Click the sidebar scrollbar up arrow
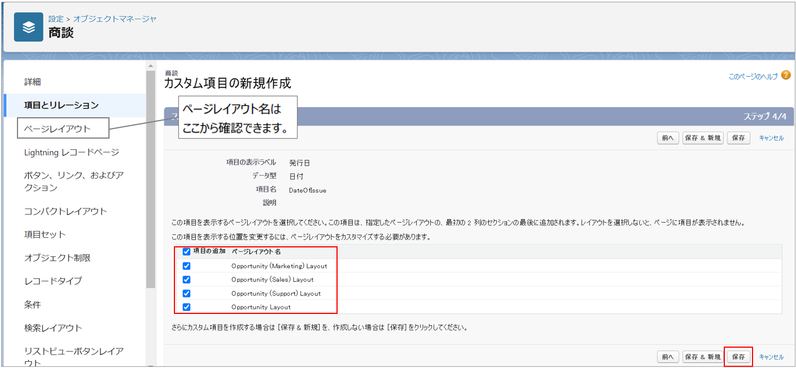The image size is (796, 368). coord(150,66)
